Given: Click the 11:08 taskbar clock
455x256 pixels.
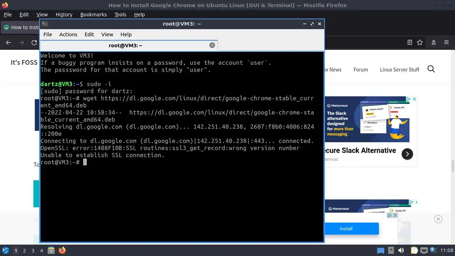Looking at the screenshot, I should click(447, 251).
